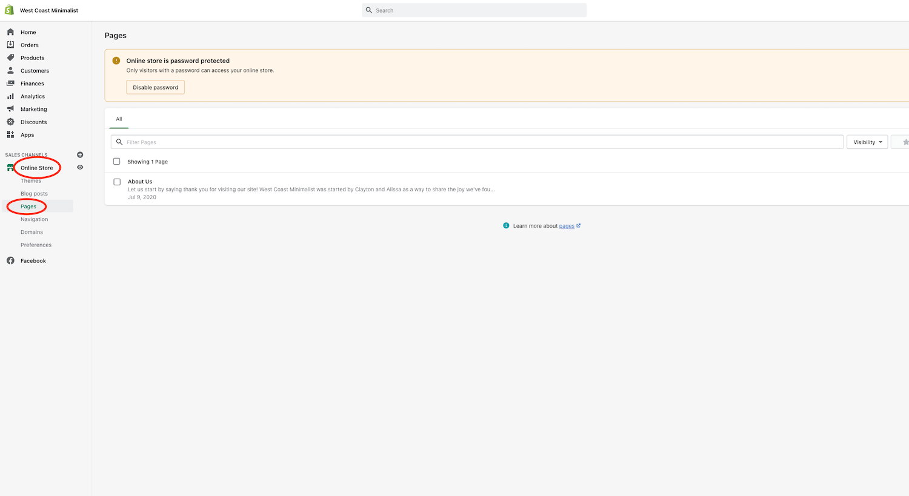Click the magnifier icon in top search
This screenshot has height=496, width=909.
tap(368, 10)
